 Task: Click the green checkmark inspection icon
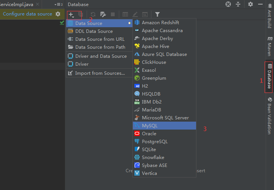[62, 23]
